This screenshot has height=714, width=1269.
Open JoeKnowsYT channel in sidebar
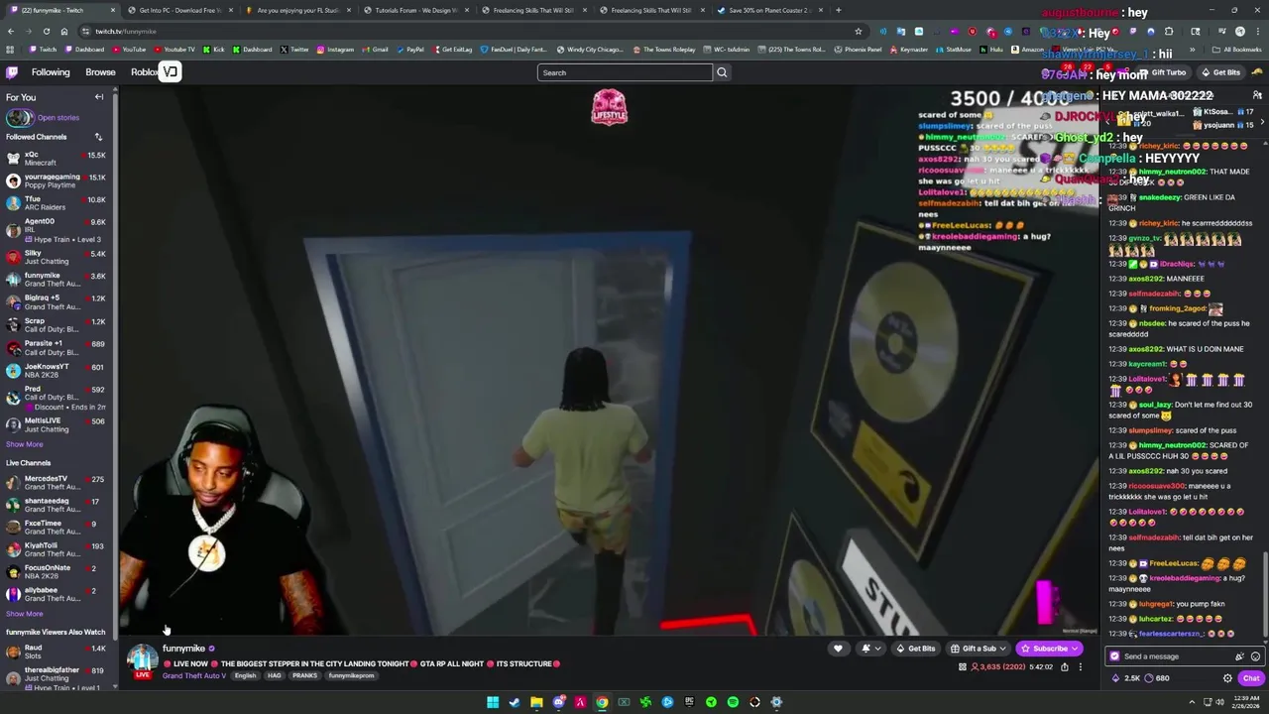[x=57, y=370]
